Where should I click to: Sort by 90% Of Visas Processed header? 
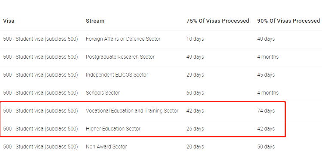pyautogui.click(x=289, y=21)
